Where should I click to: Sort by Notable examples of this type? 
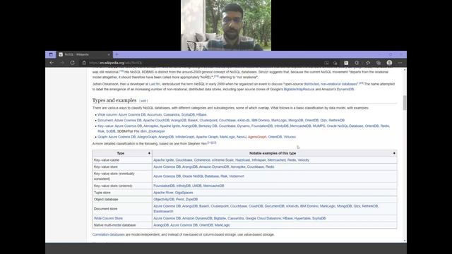(394, 153)
